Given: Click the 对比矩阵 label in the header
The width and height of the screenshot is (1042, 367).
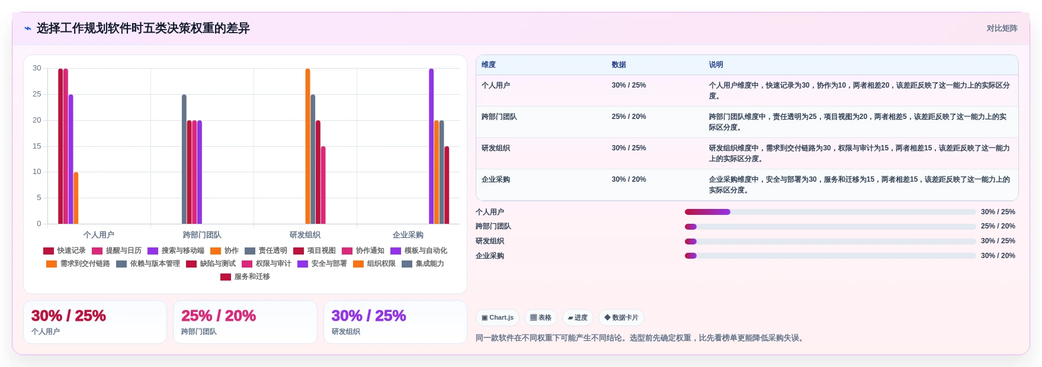Looking at the screenshot, I should [1002, 28].
